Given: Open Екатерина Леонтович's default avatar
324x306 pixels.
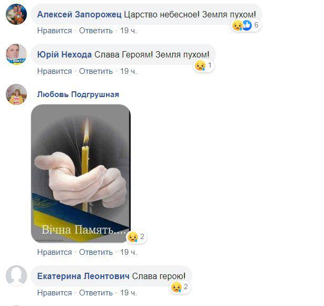Looking at the screenshot, I should pos(16,276).
